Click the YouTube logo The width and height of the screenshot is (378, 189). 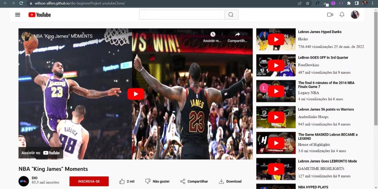pyautogui.click(x=39, y=15)
